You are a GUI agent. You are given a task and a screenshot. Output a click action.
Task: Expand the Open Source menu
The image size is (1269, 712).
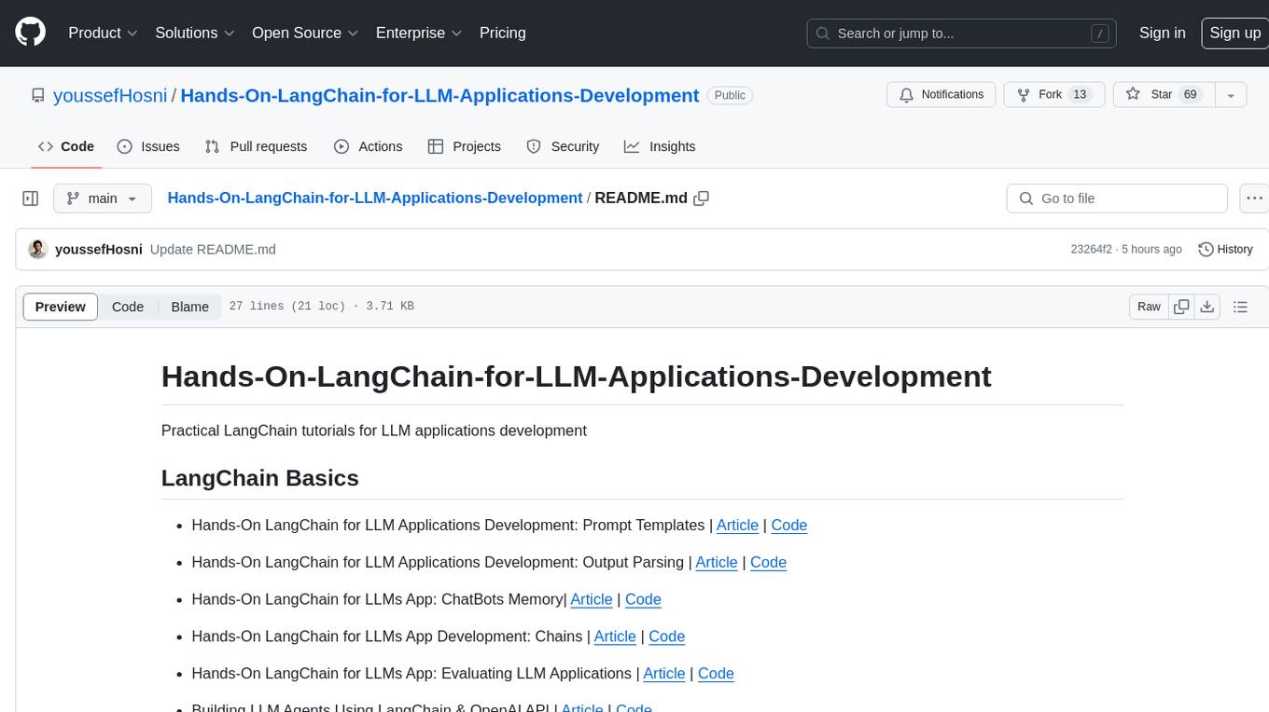[305, 33]
